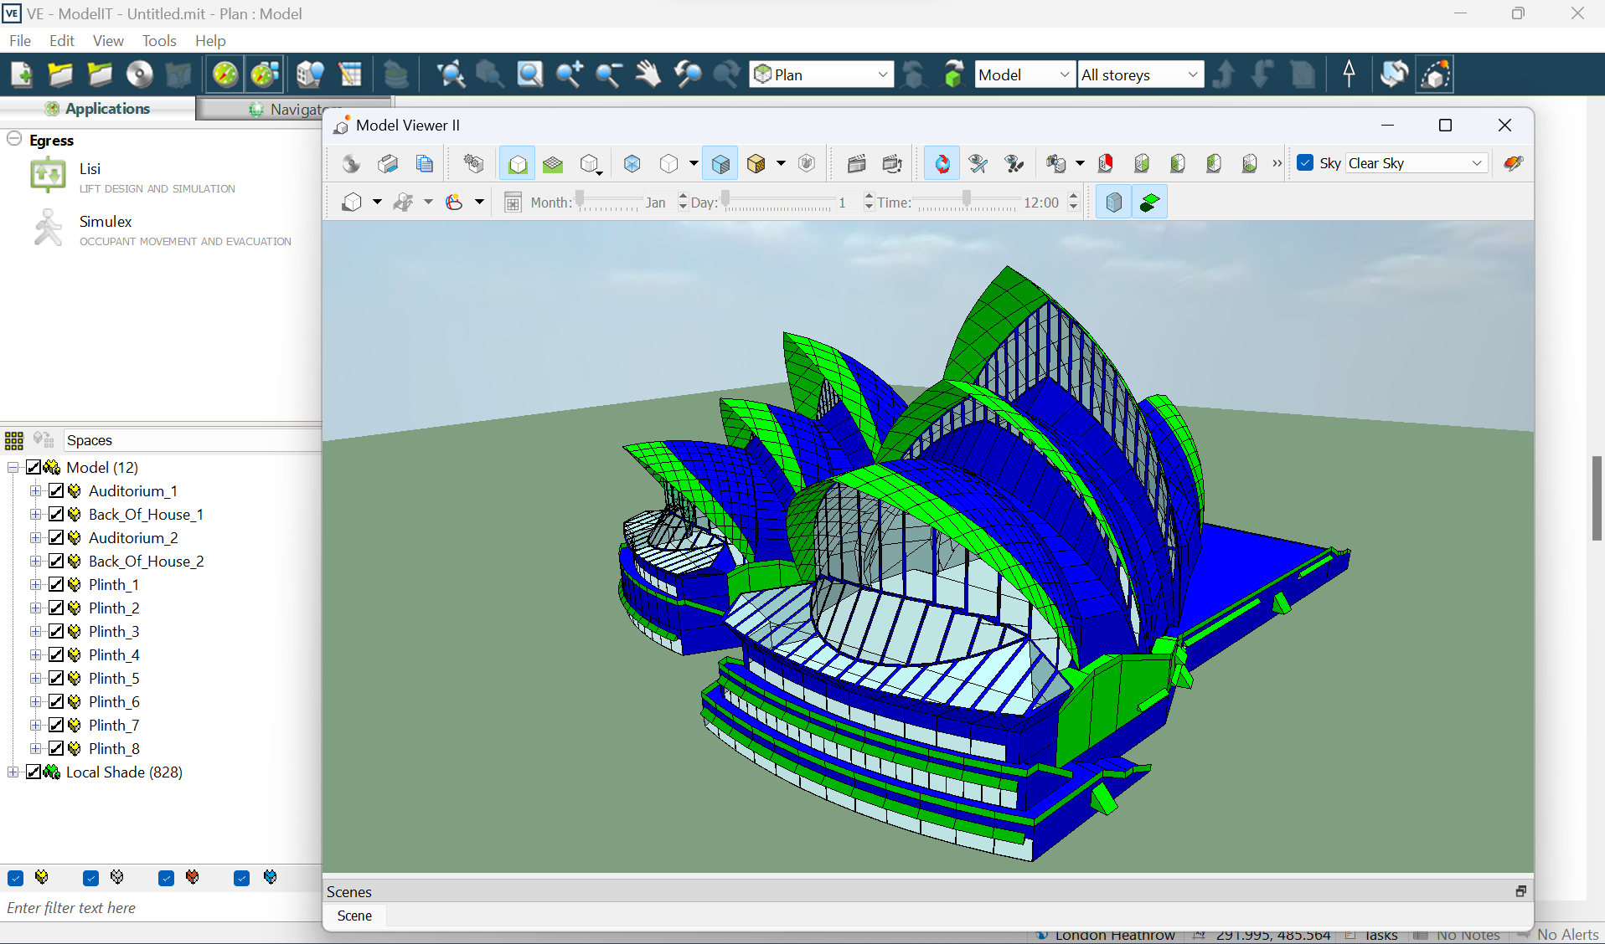1605x944 pixels.
Task: Click the clapperboard scene icon
Action: tap(856, 163)
